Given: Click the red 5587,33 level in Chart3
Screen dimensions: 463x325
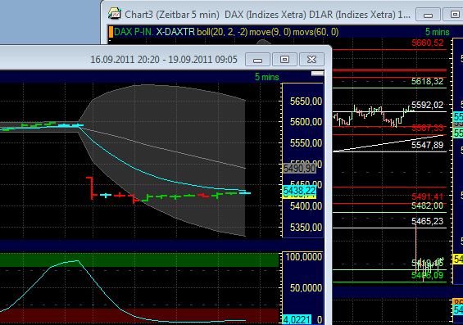Looking at the screenshot, I should coord(428,128).
